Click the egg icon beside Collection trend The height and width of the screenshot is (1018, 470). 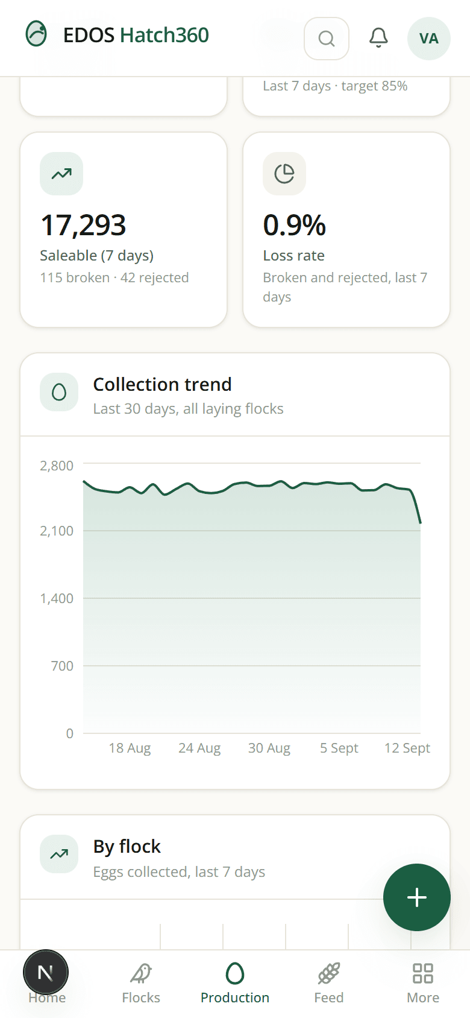point(59,393)
